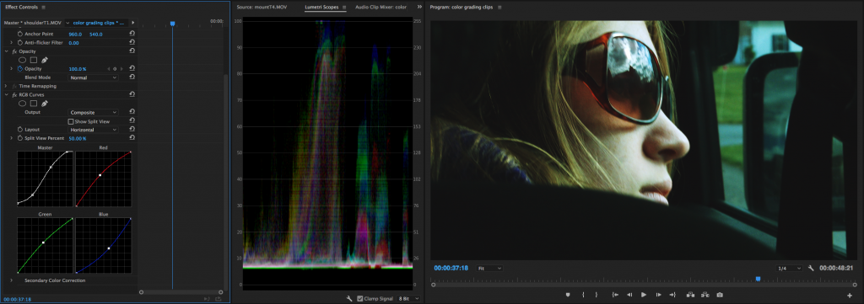Open the Layout Horizontal dropdown

point(93,129)
